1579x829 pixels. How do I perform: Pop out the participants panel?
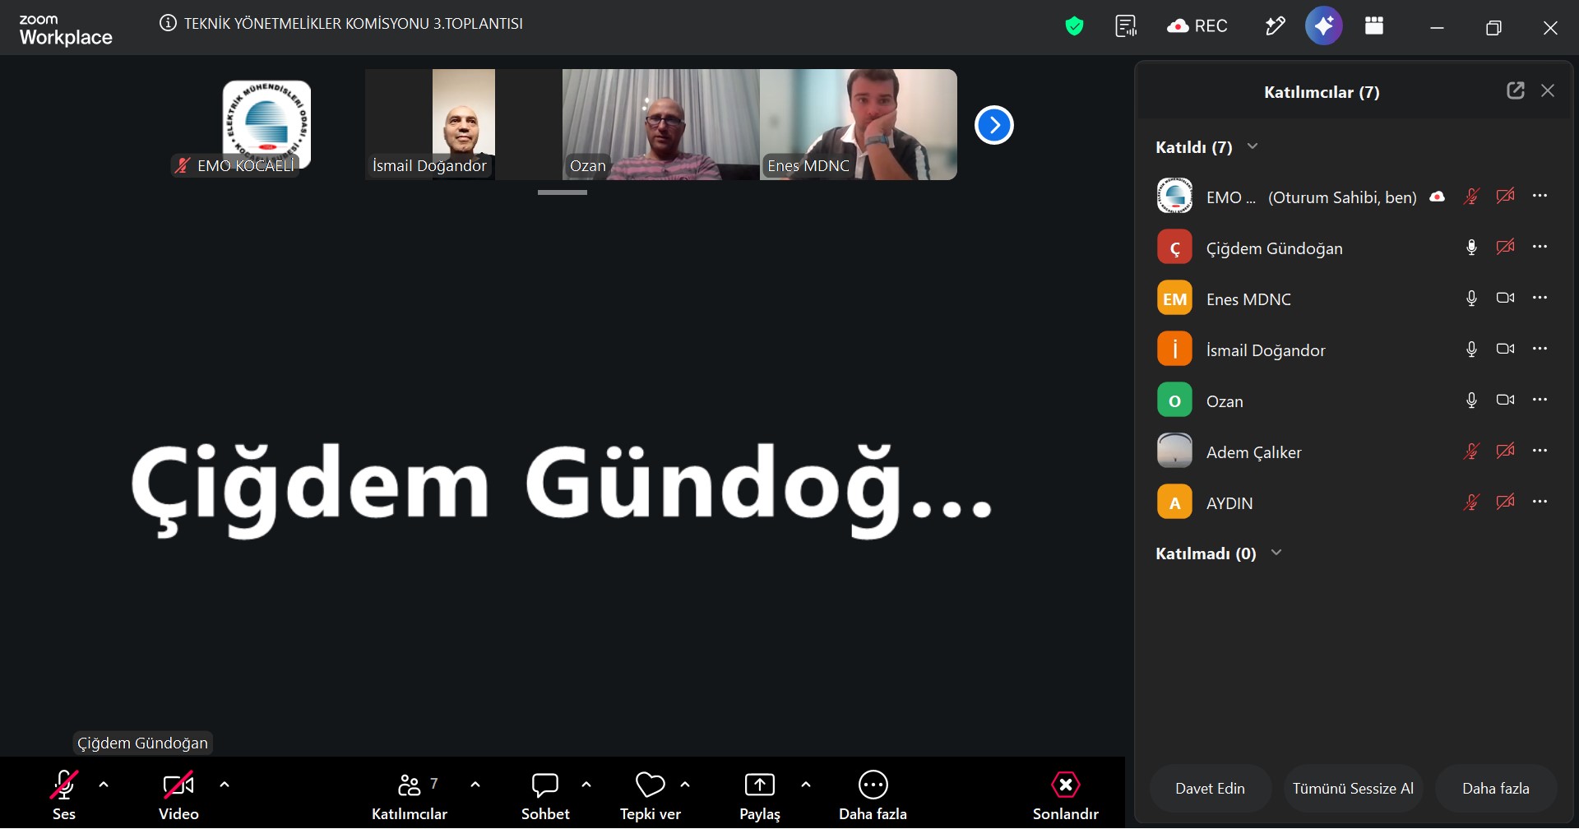pos(1515,90)
